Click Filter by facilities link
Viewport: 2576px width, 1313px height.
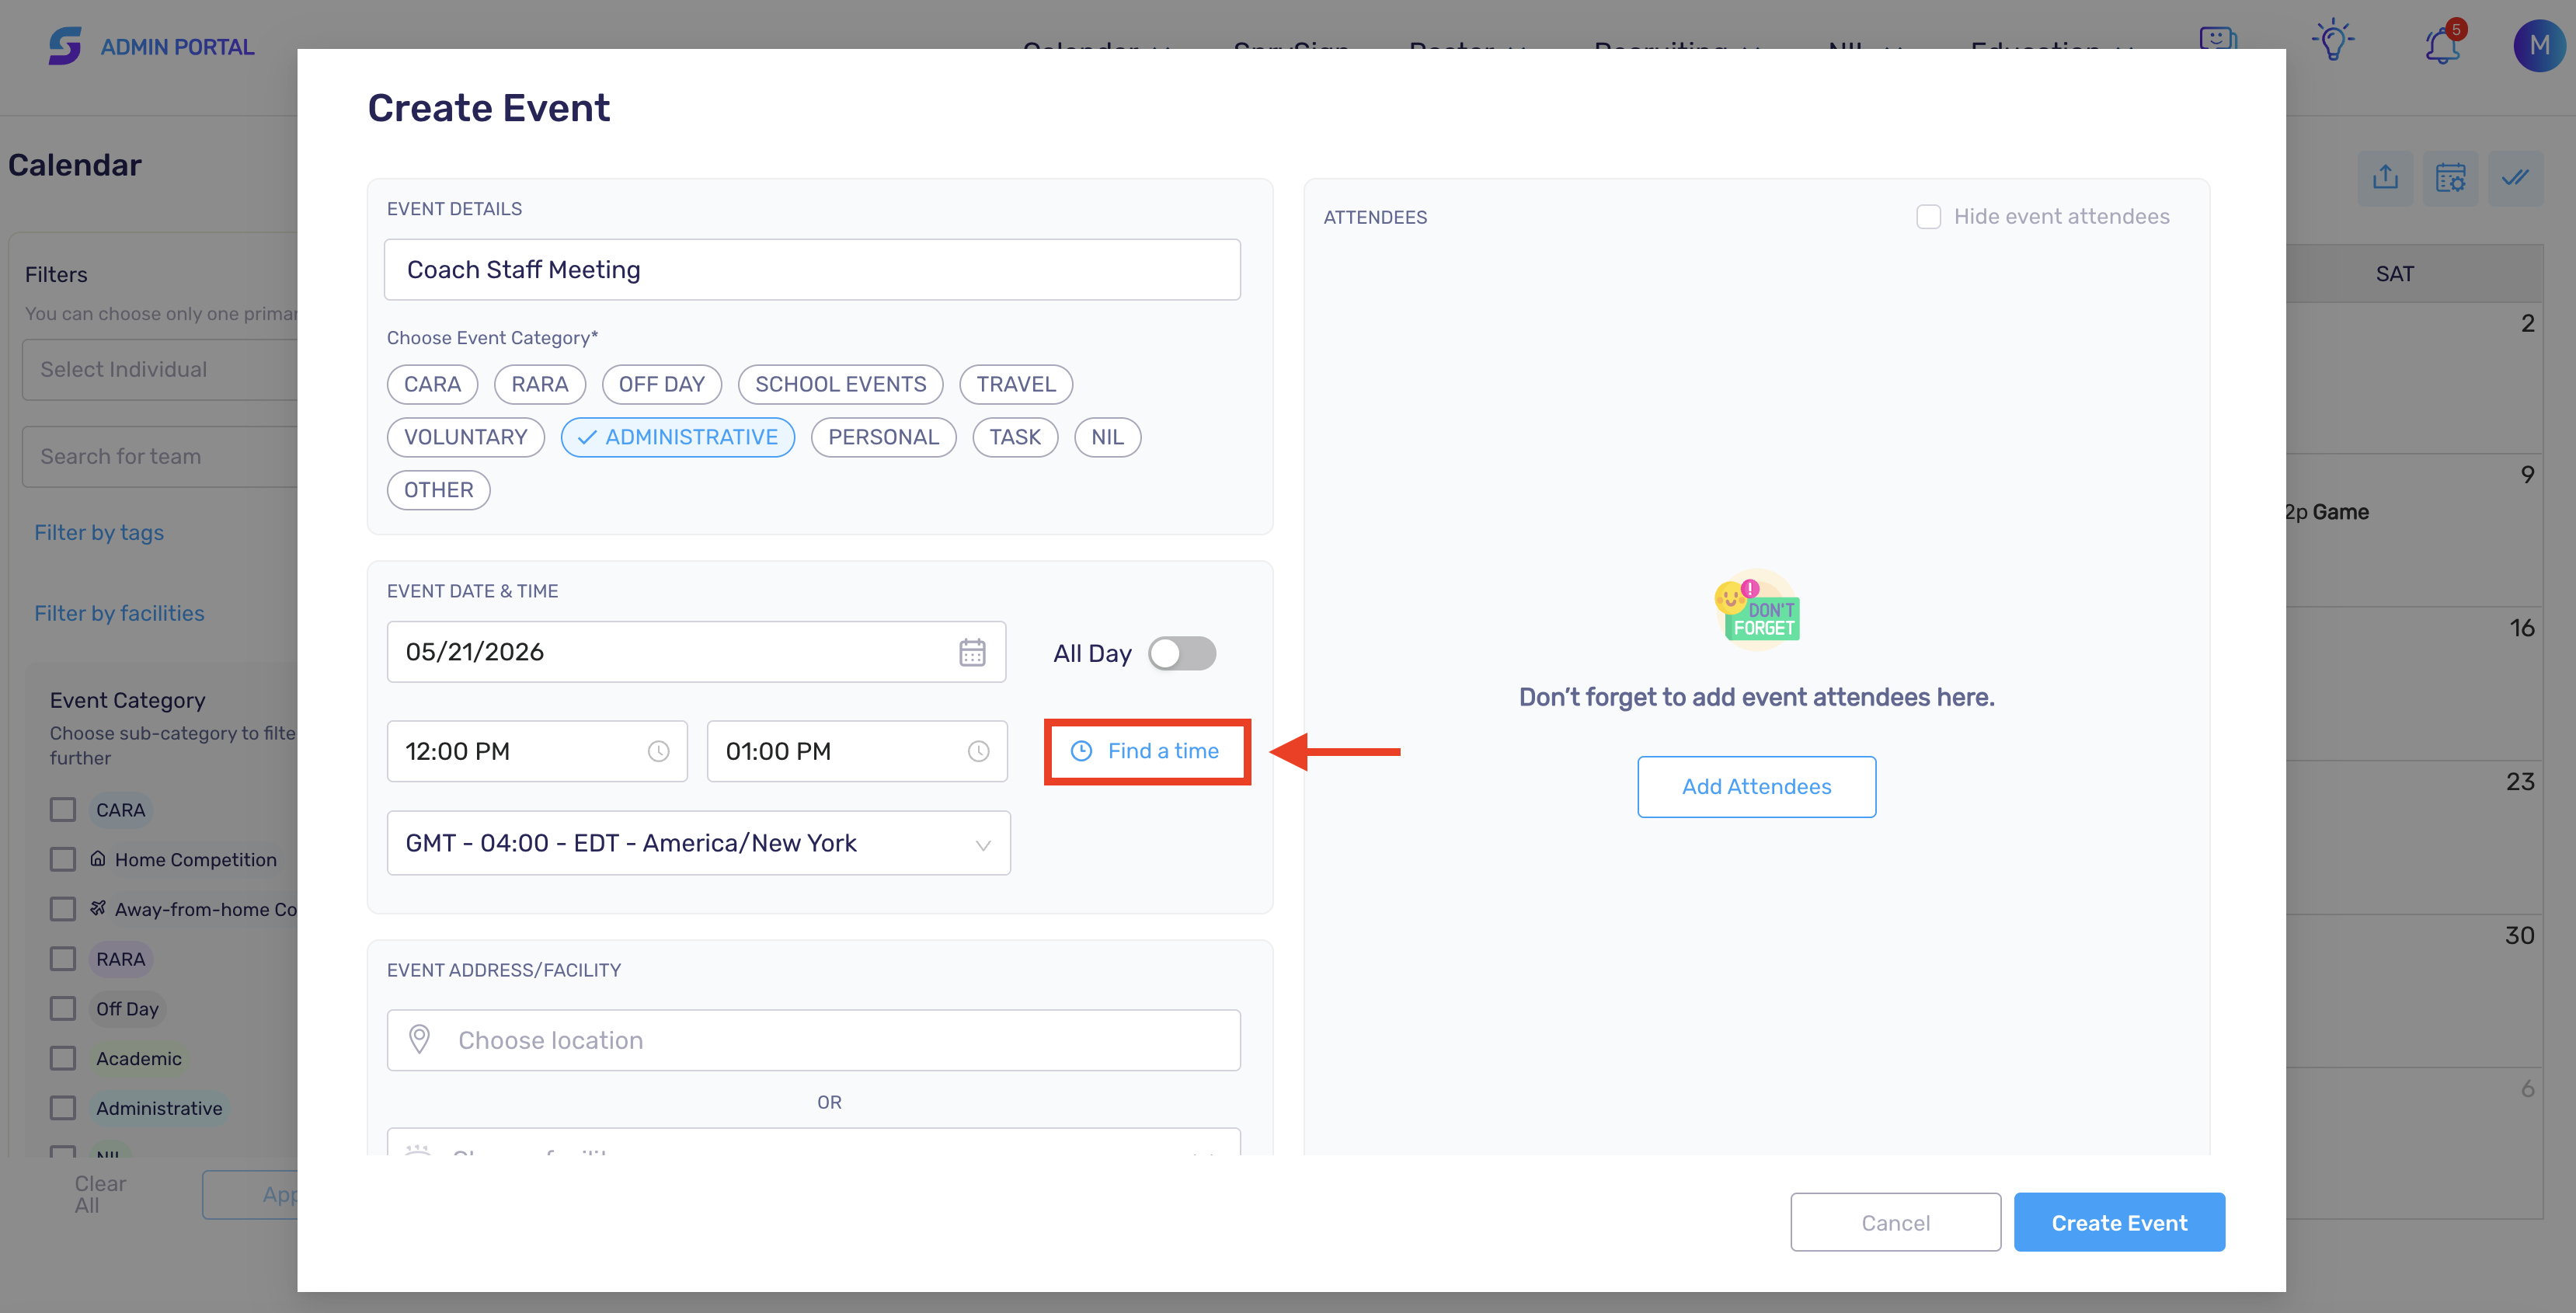pos(119,614)
